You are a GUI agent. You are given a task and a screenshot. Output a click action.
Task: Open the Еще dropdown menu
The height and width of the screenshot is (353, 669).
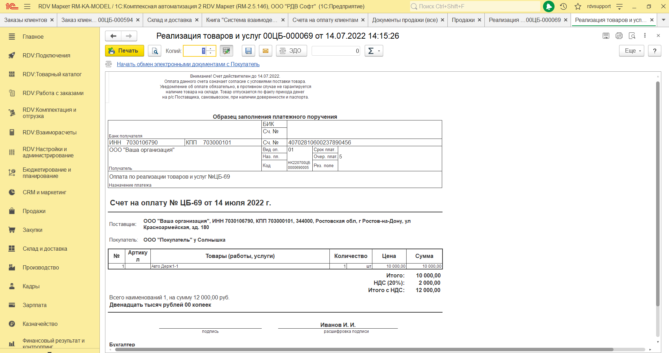[631, 51]
